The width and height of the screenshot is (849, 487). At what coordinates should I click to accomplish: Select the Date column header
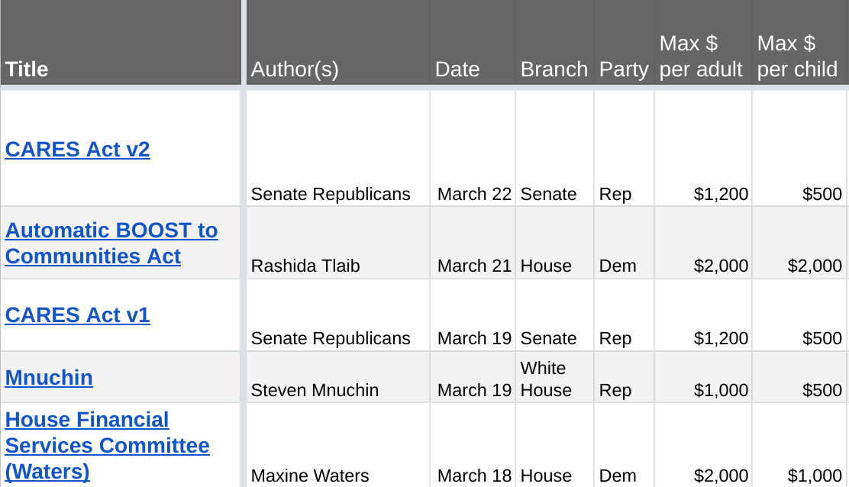(473, 42)
